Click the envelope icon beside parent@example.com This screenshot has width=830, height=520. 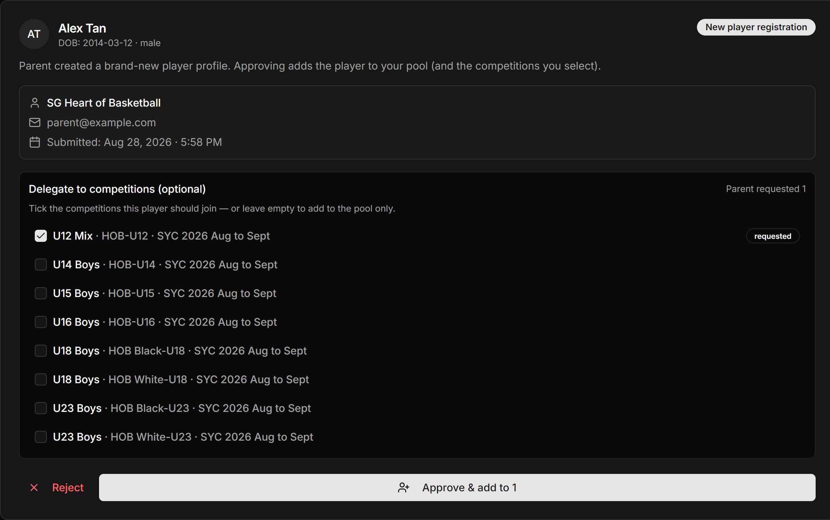35,122
